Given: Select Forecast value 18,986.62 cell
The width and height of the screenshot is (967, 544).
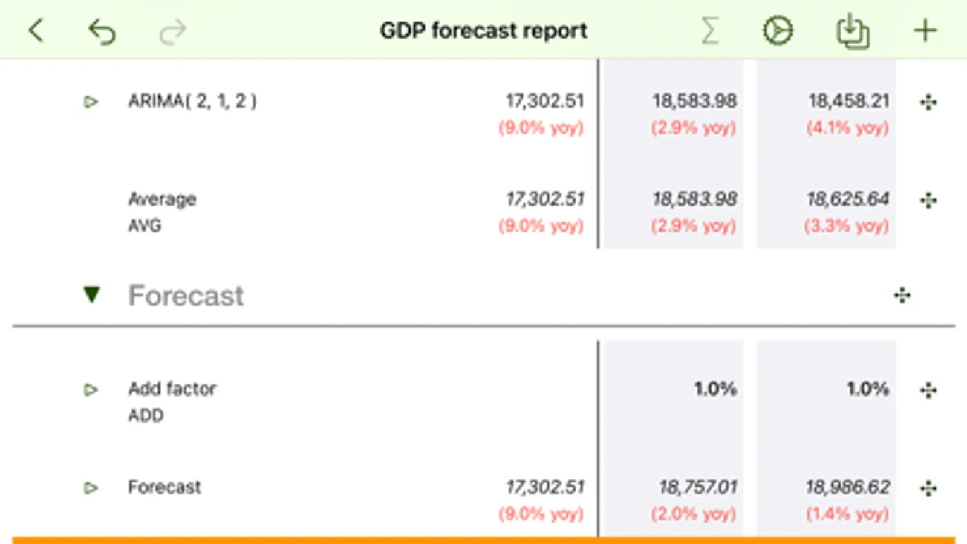Looking at the screenshot, I should pyautogui.click(x=847, y=487).
